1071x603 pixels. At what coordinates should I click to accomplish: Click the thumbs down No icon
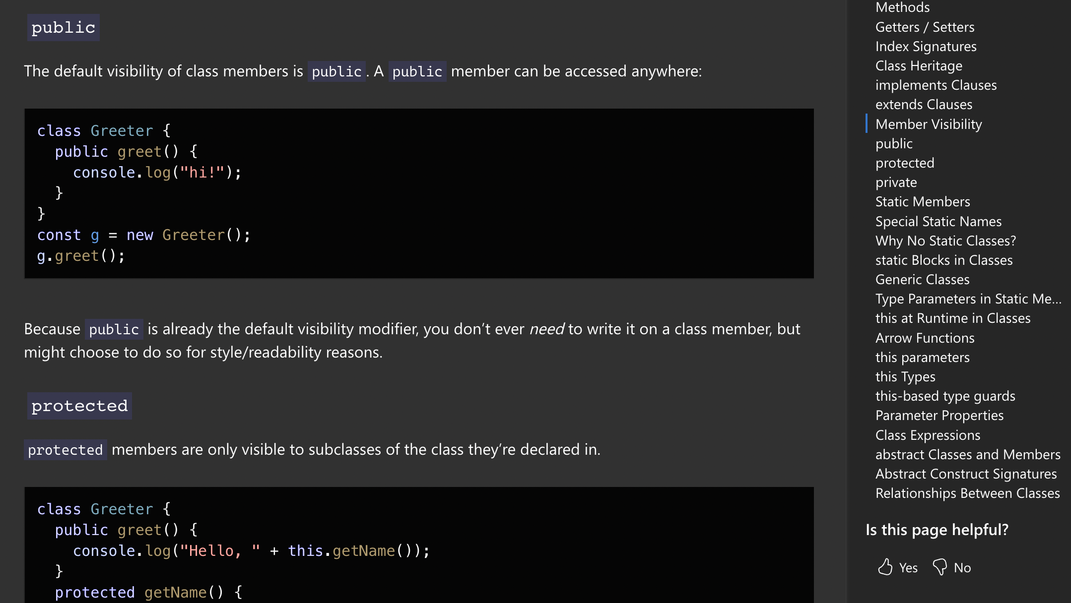(940, 566)
